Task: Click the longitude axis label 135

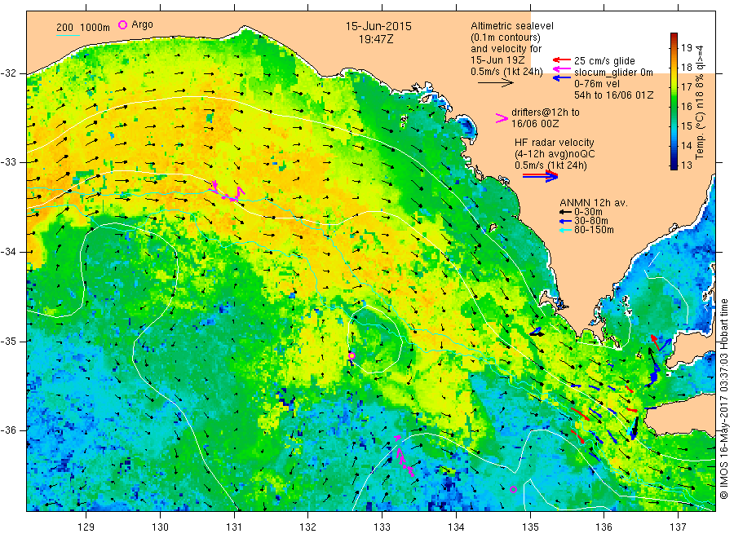Action: [x=530, y=527]
